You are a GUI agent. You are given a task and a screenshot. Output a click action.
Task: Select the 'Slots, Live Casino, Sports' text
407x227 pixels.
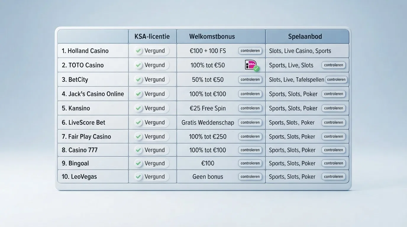tap(300, 51)
